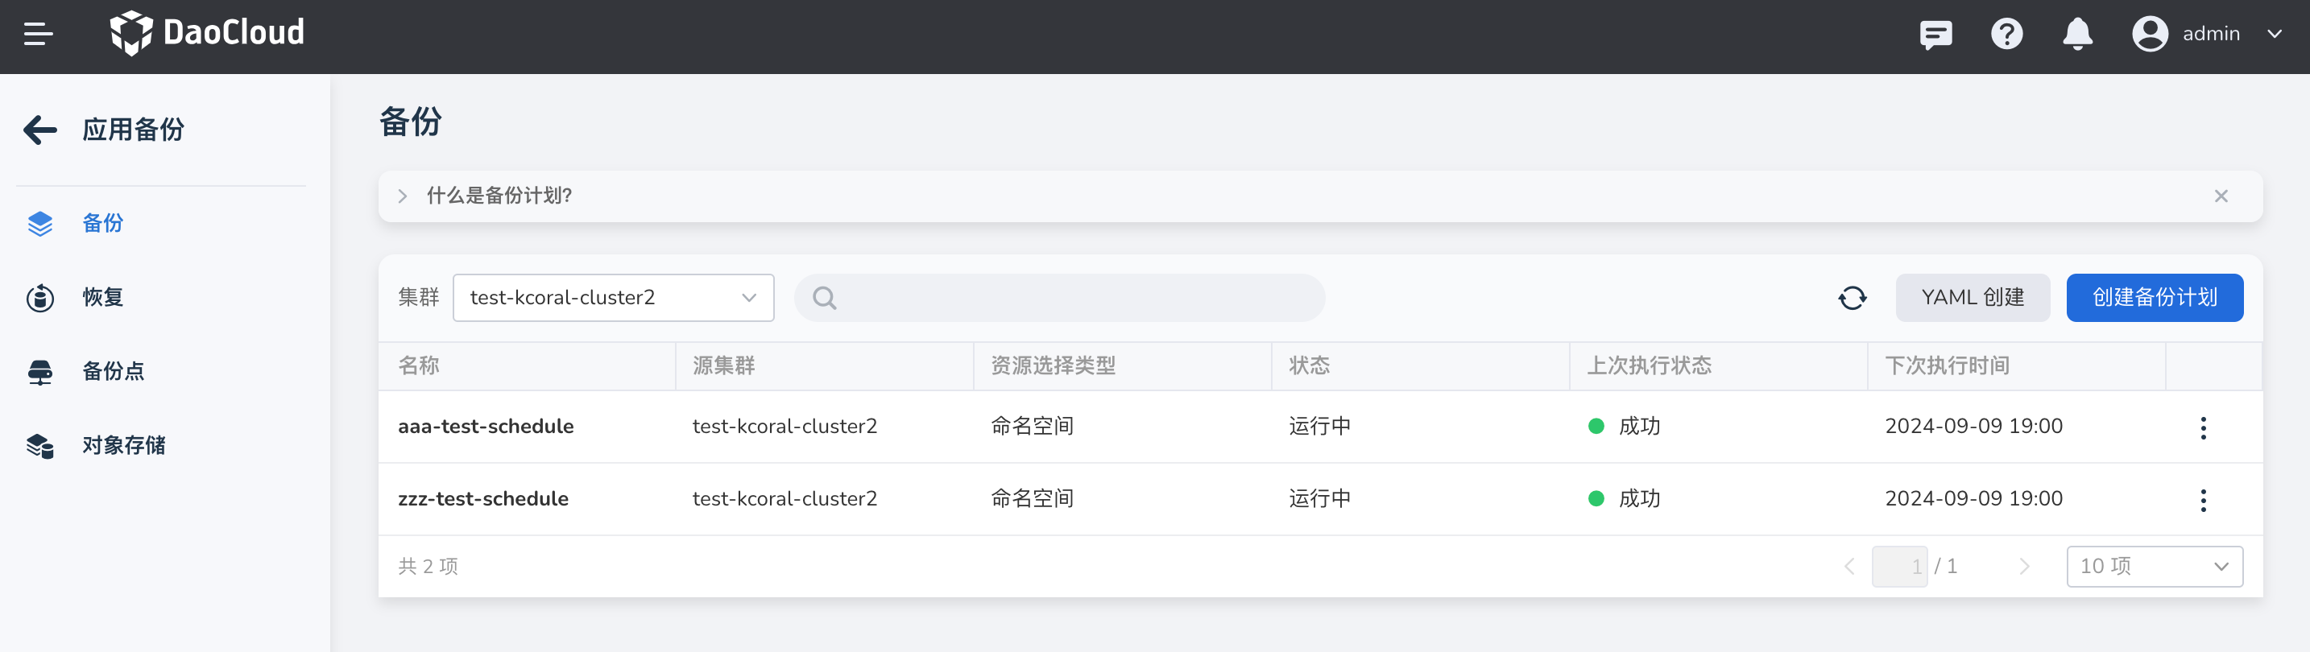This screenshot has height=652, width=2310.
Task: Open the 恢复 section in sidebar
Action: [103, 297]
